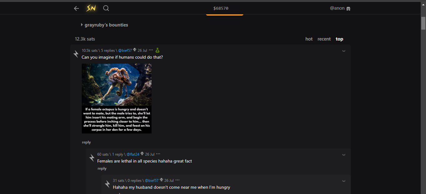
Task: Open search with the magnifier icon
Action: [106, 8]
